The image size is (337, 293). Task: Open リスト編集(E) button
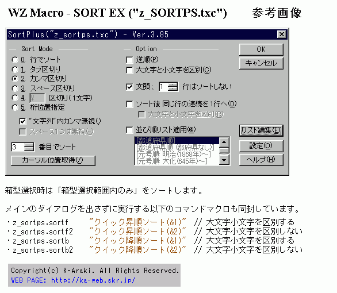pos(261,130)
